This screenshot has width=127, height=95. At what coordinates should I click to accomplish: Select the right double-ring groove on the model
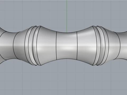[x=100, y=46]
